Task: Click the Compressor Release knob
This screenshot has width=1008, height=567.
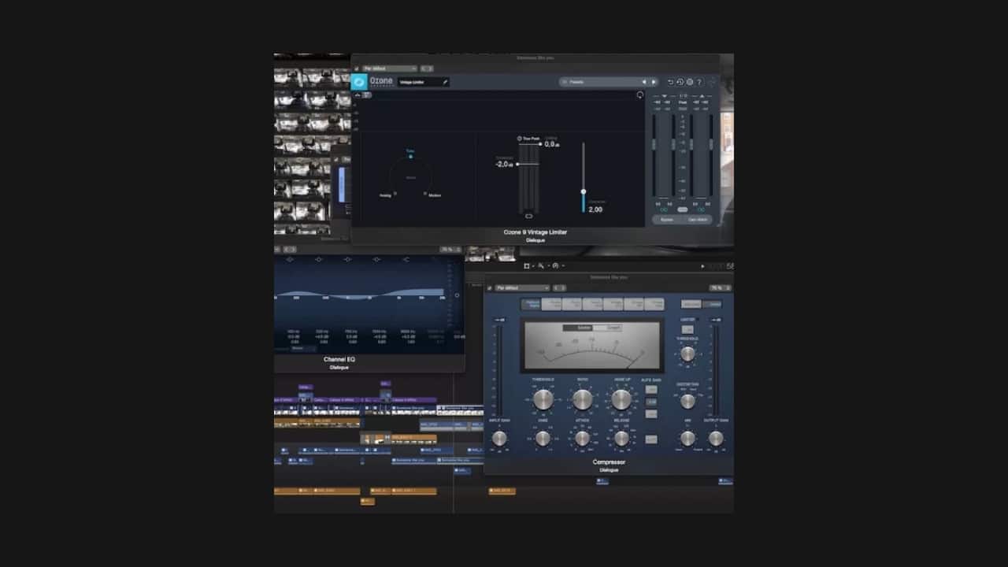Action: pos(621,438)
